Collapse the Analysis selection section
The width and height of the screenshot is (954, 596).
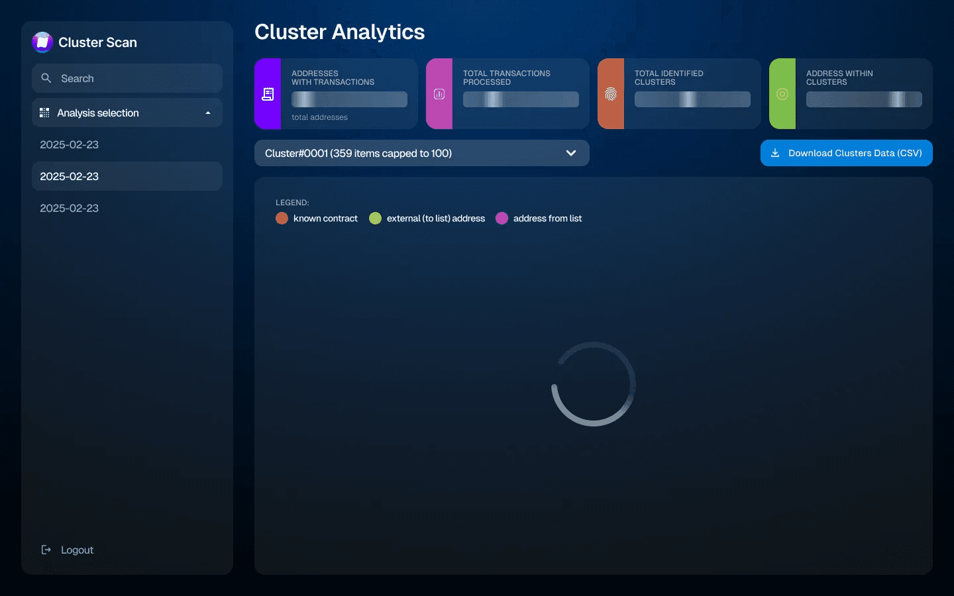click(x=208, y=113)
